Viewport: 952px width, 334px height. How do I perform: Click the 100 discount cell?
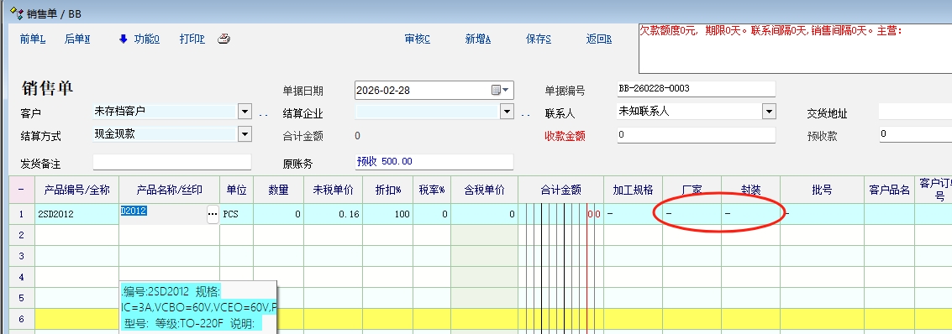coord(388,214)
